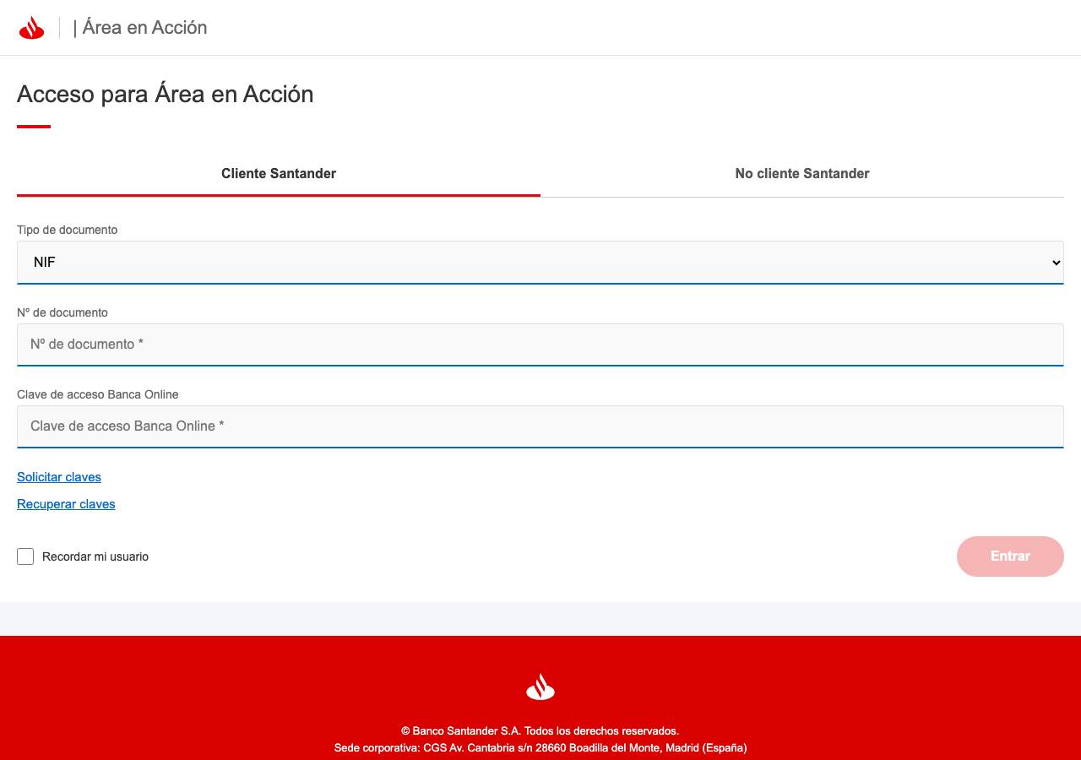Click the Acceso para Área en Acción heading
The image size is (1081, 760).
click(x=166, y=94)
